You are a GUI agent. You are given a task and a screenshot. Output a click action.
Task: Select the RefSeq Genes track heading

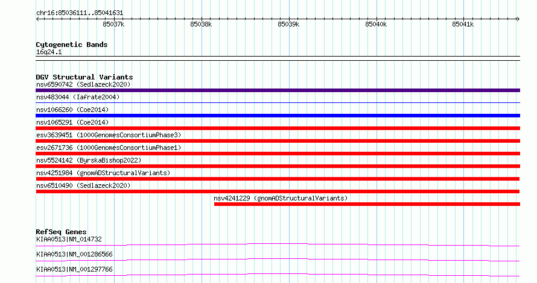(x=61, y=232)
